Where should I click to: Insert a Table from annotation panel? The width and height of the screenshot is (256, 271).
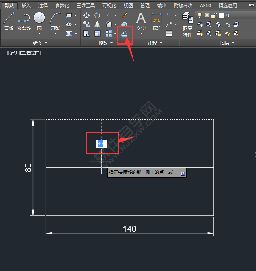tap(169, 34)
